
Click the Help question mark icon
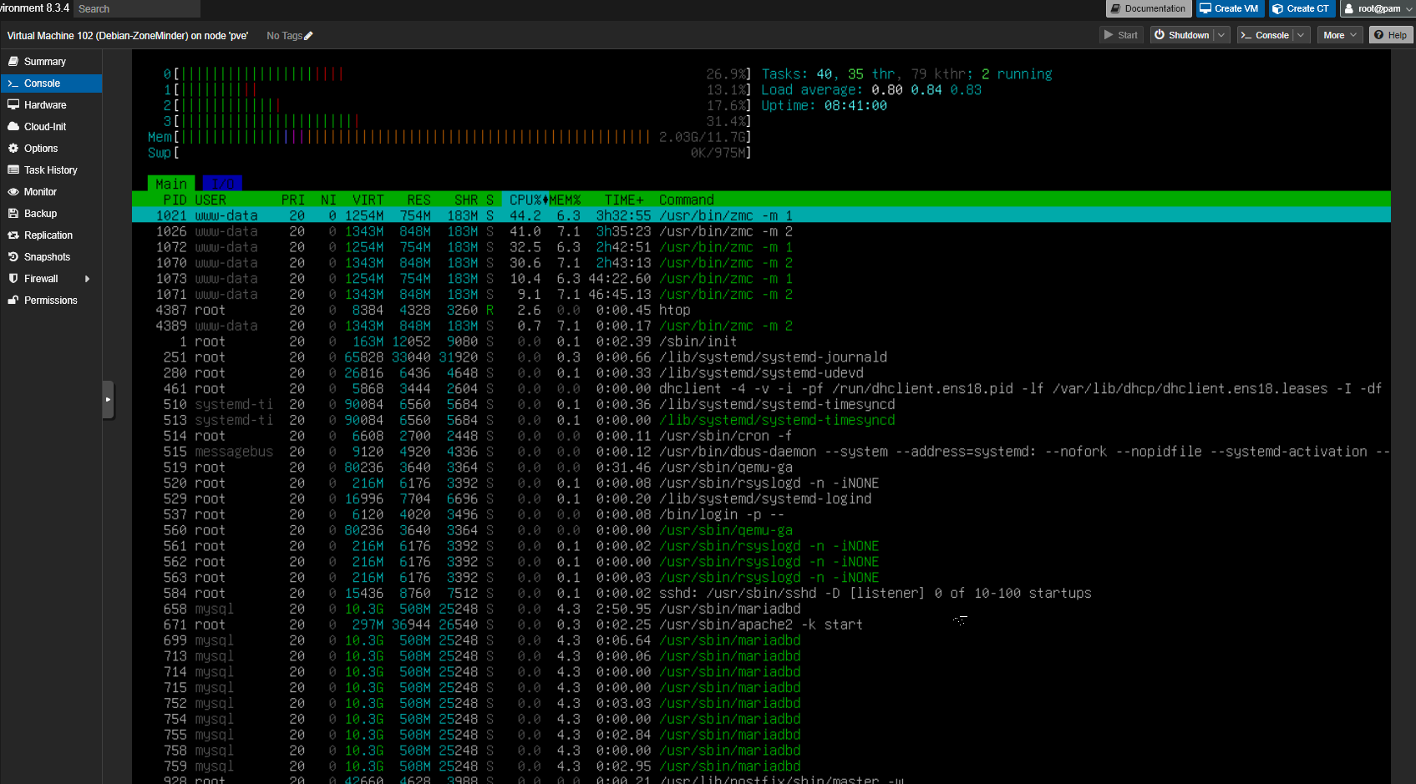(x=1379, y=35)
